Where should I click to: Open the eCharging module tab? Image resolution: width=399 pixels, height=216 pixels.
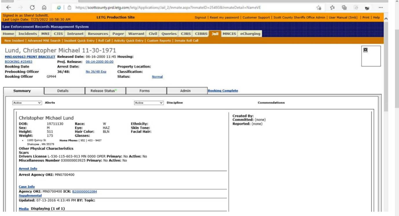point(250,34)
